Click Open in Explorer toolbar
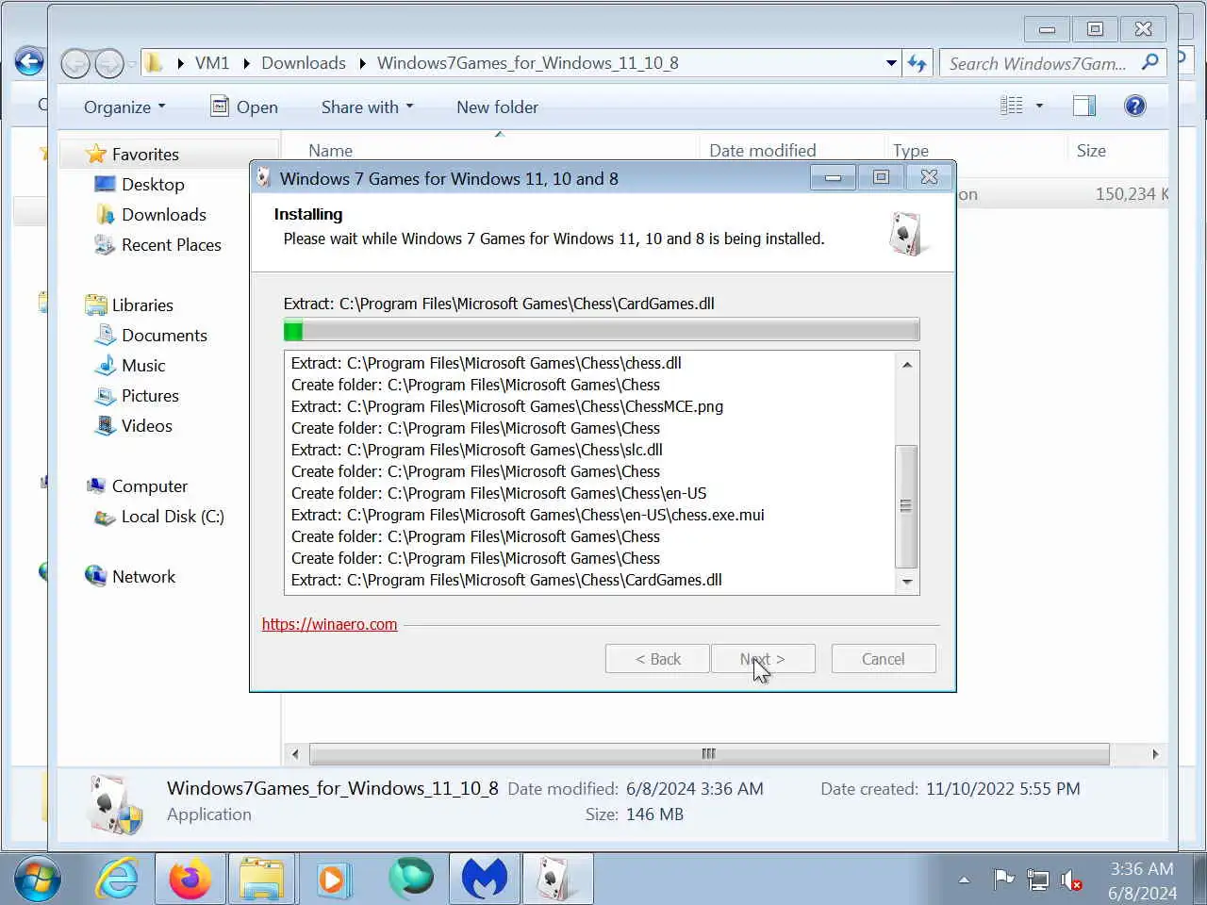 coord(244,107)
